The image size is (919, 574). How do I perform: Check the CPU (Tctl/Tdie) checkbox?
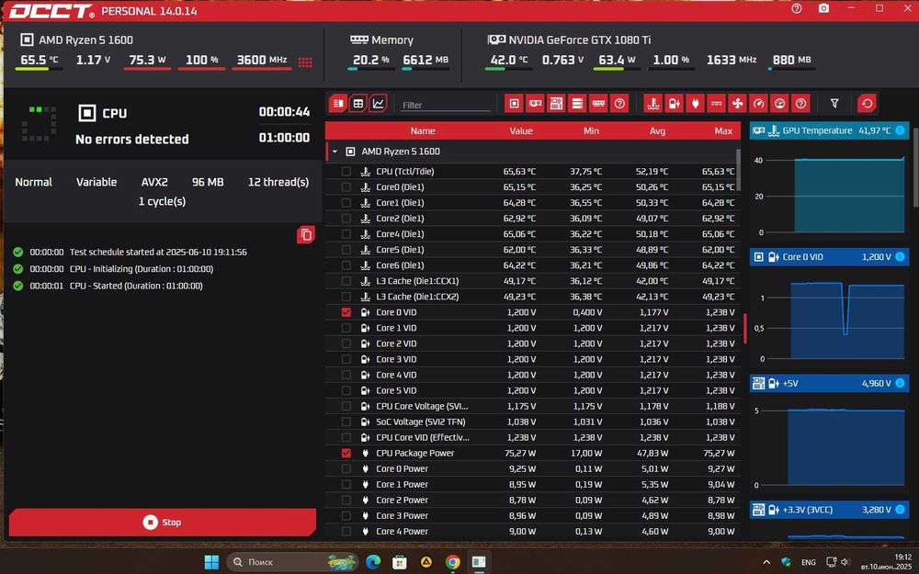[346, 172]
